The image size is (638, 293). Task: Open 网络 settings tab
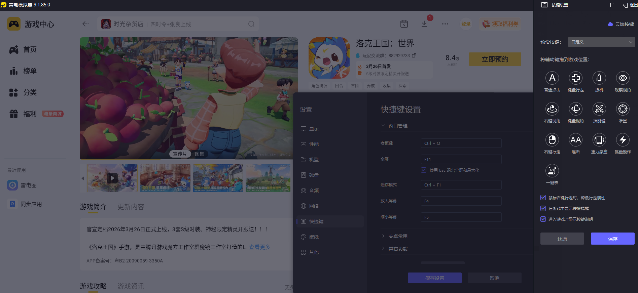click(330, 206)
